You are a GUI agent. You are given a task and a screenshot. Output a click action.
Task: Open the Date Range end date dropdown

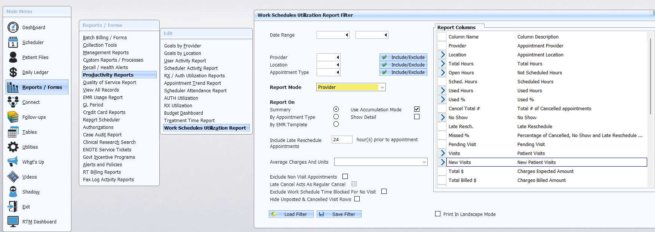[385, 35]
